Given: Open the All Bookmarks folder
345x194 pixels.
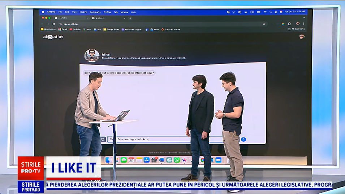Looking at the screenshot, I should pyautogui.click(x=296, y=29).
